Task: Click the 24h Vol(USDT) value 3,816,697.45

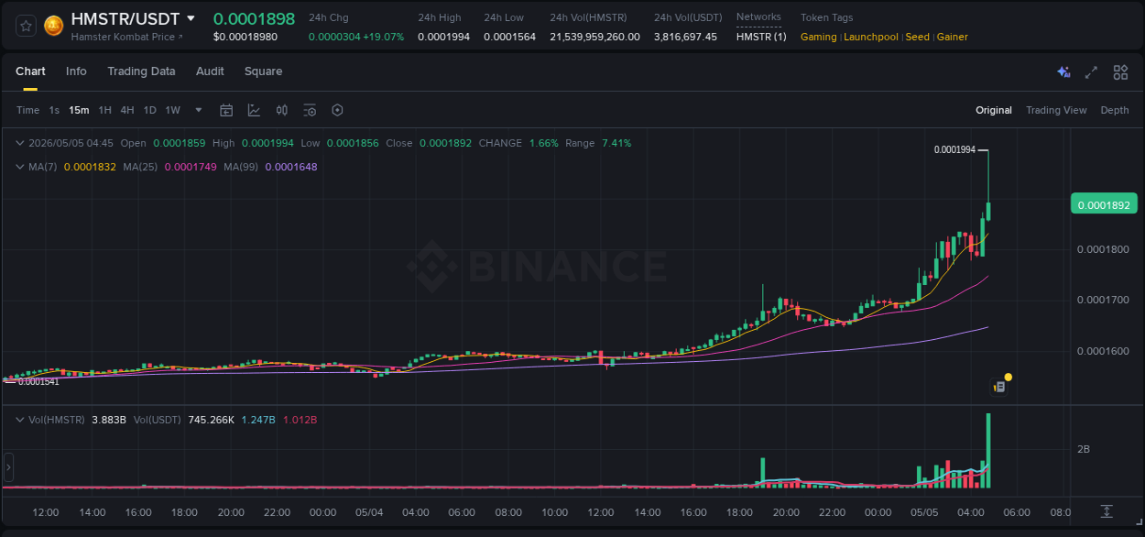Action: (x=685, y=37)
